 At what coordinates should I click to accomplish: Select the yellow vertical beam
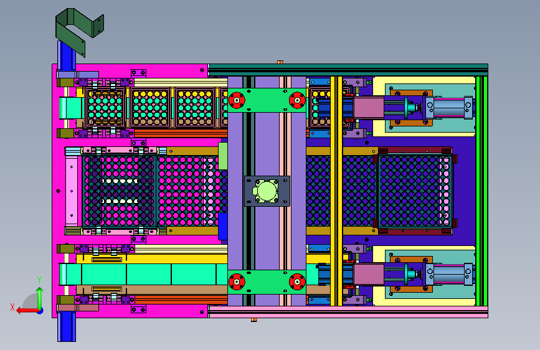[x=336, y=191]
